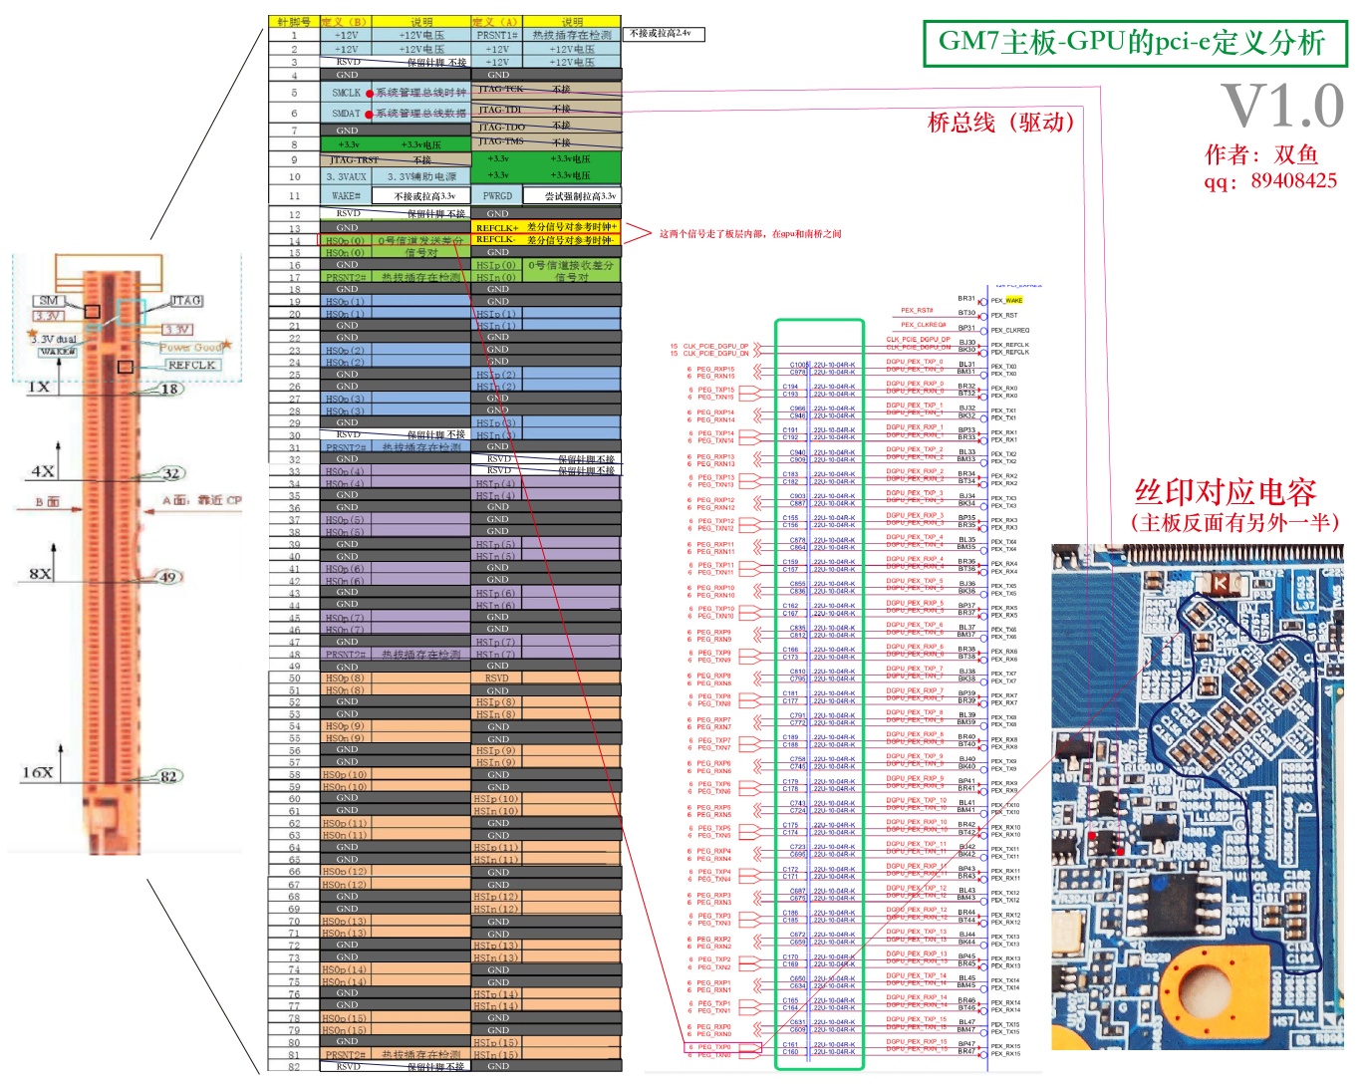Viewport: 1370px width, 1086px height.
Task: Click the '定义 (B)' column header
Action: [345, 21]
